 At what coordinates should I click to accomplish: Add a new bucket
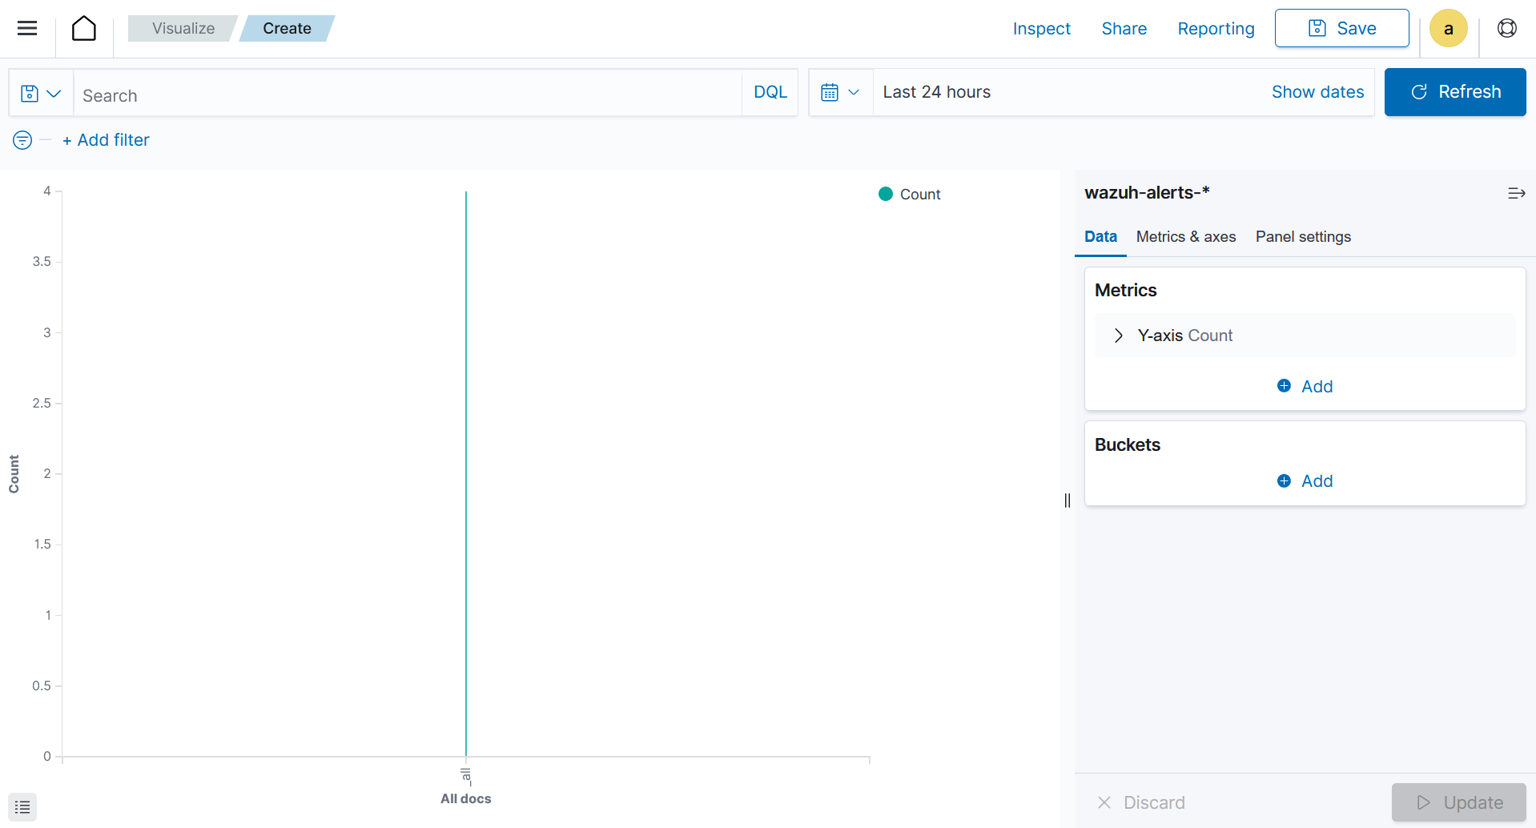pos(1305,480)
